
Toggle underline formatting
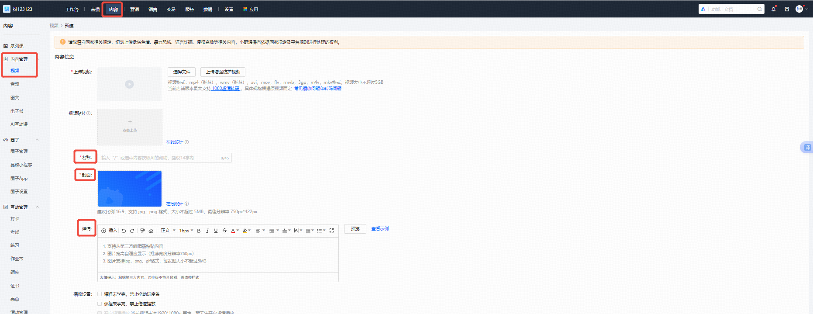coord(216,231)
